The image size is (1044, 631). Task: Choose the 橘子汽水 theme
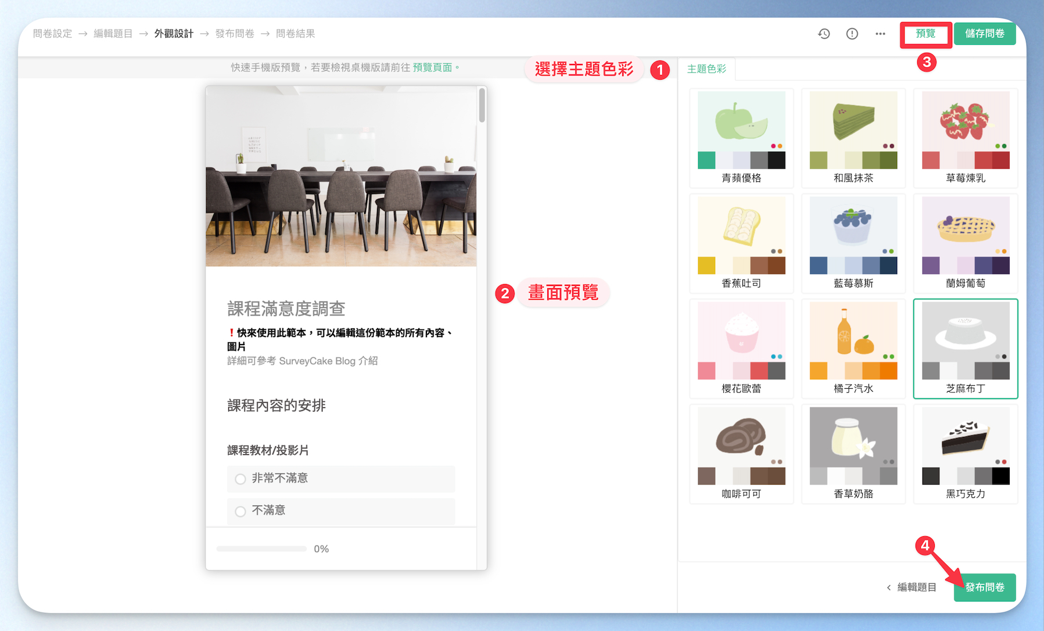853,349
